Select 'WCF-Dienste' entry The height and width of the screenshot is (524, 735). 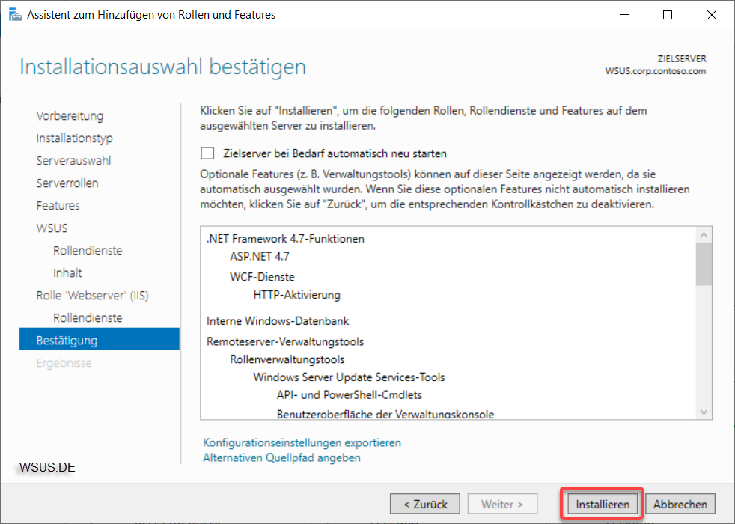click(262, 277)
